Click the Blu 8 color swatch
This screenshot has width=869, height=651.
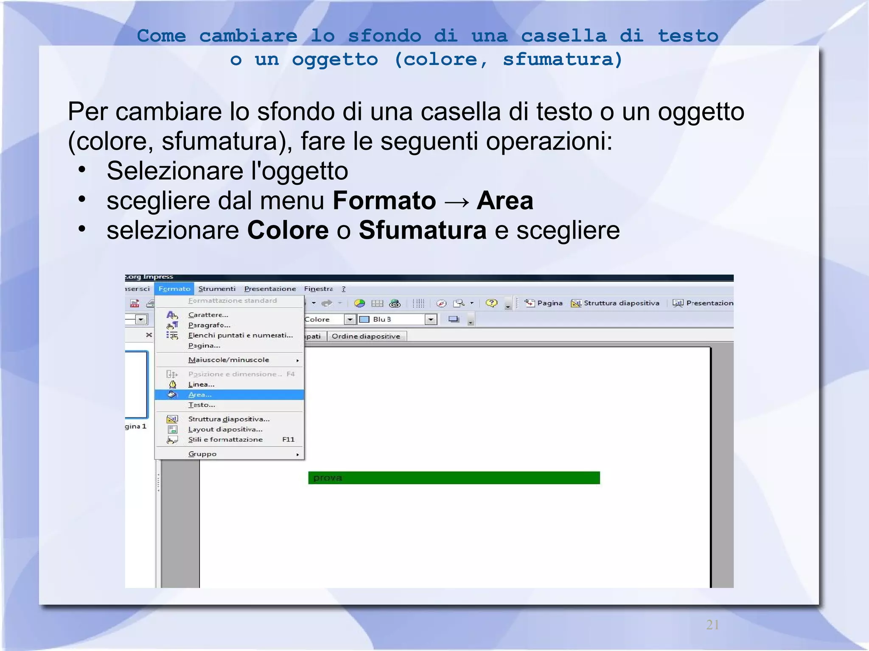click(x=364, y=320)
